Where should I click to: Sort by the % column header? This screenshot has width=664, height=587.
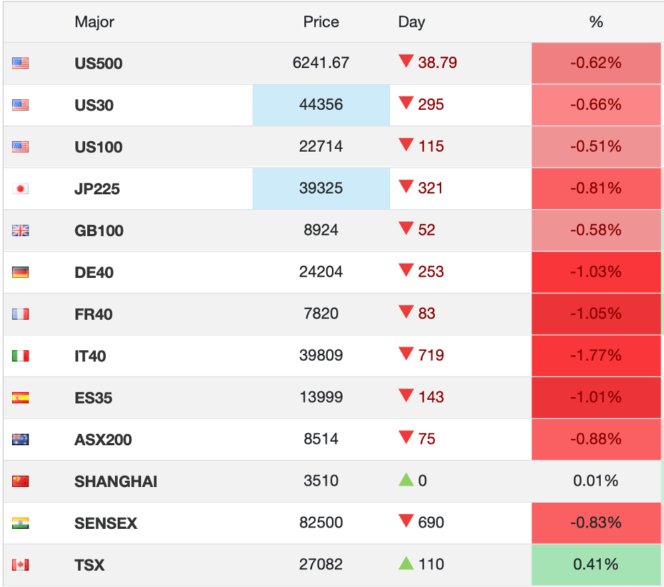click(x=596, y=22)
